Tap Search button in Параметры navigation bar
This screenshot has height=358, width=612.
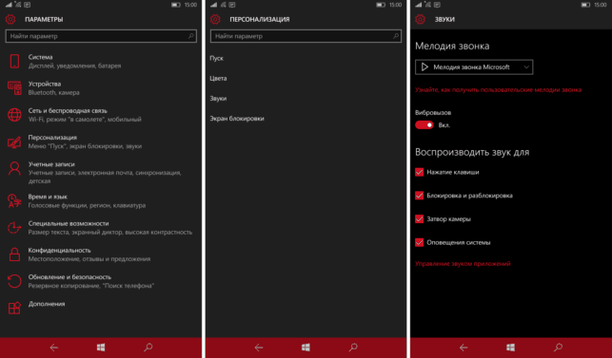tap(148, 348)
